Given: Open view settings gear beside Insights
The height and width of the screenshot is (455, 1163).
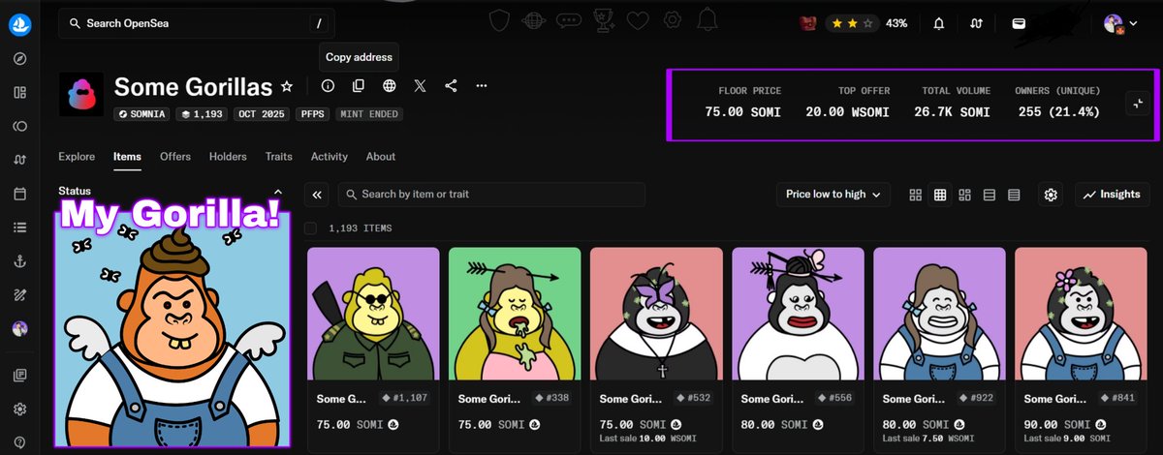Looking at the screenshot, I should pos(1051,195).
